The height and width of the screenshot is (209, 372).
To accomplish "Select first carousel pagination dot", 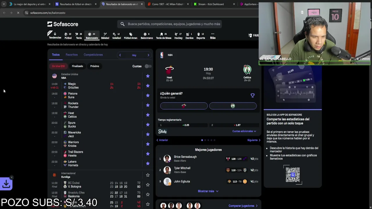I will (202, 140).
